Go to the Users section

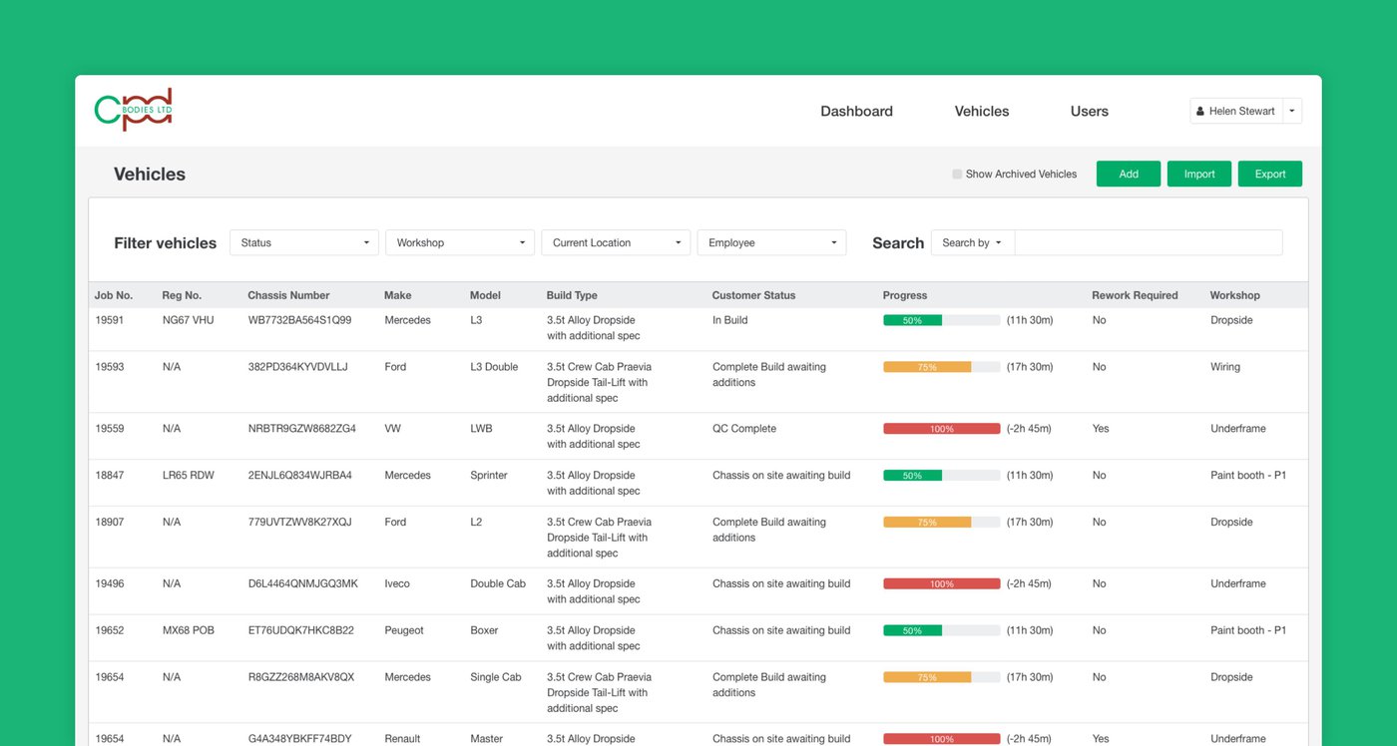tap(1089, 111)
